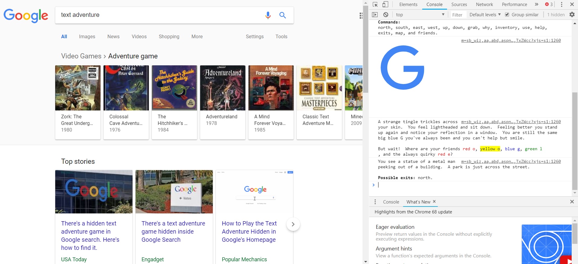
Task: Toggle the device toolbar icon in DevTools
Action: [385, 5]
